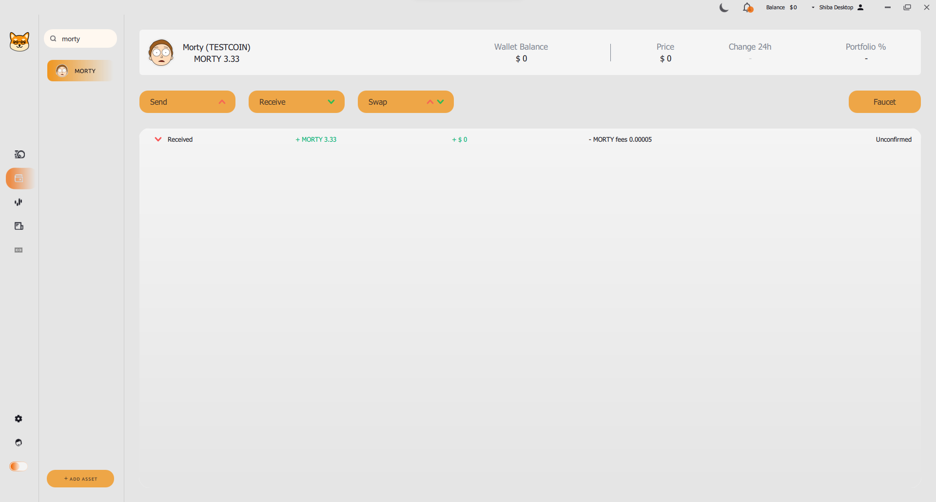936x502 pixels.
Task: Toggle dark mode with the moon icon
Action: [724, 8]
